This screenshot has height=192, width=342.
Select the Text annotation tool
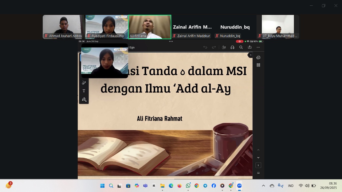pyautogui.click(x=84, y=91)
